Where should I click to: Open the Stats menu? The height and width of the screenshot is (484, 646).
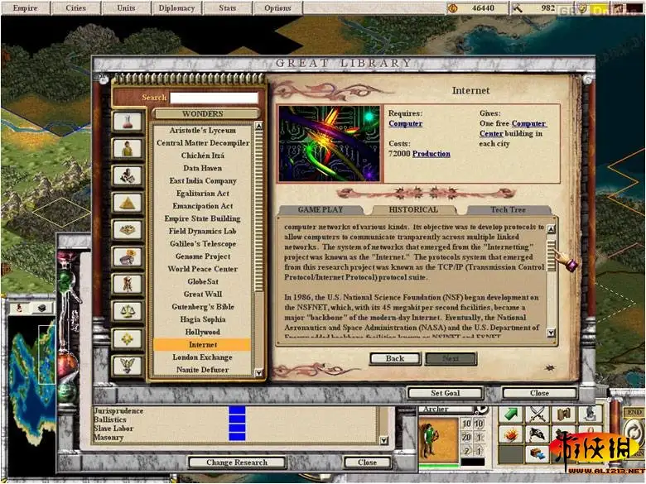click(228, 7)
